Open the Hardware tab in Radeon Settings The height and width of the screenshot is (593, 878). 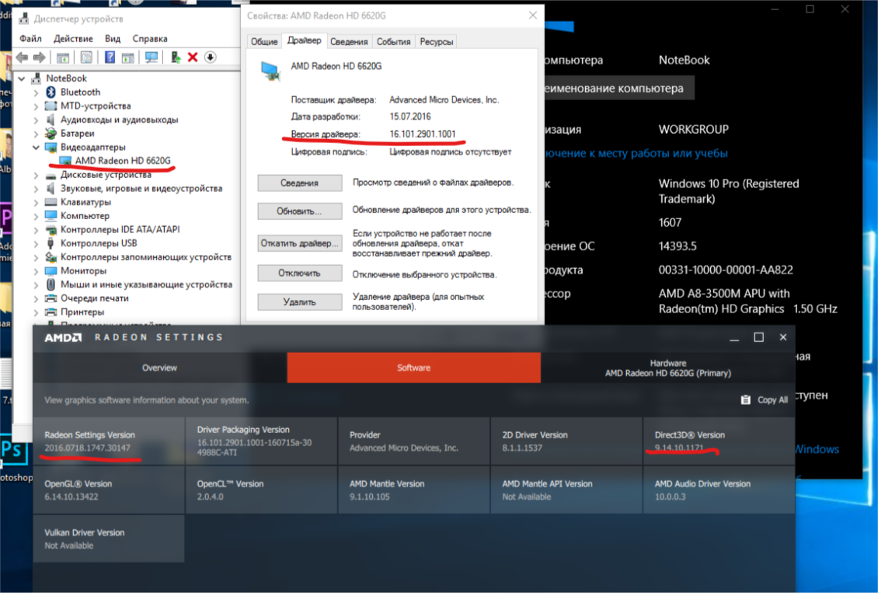(x=668, y=368)
